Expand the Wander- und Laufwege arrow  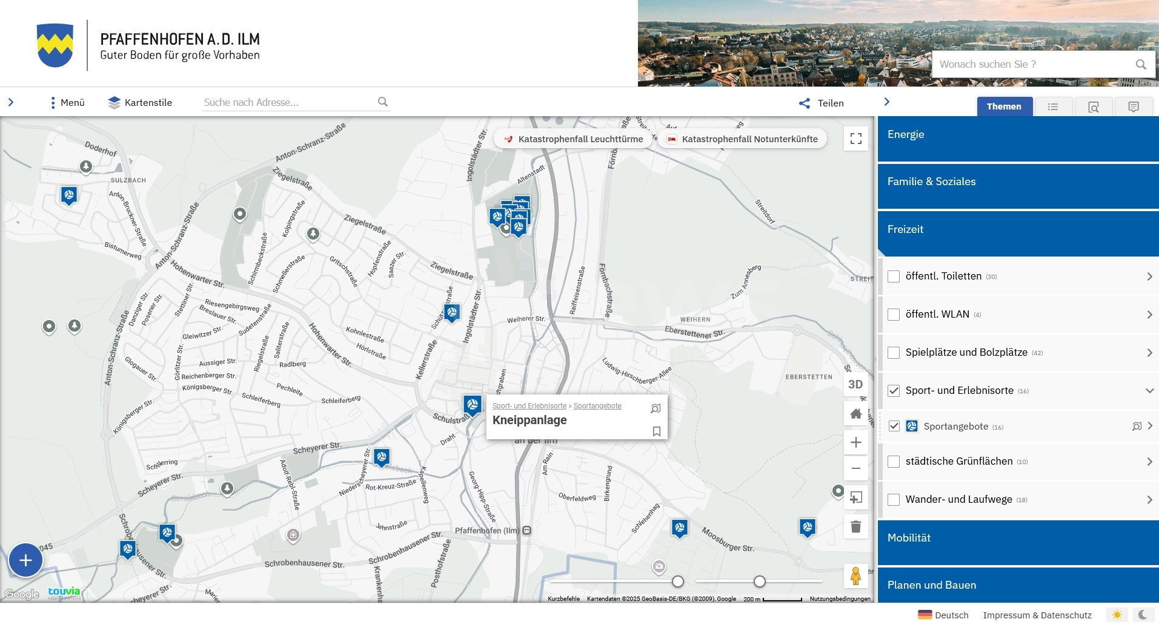click(x=1149, y=500)
